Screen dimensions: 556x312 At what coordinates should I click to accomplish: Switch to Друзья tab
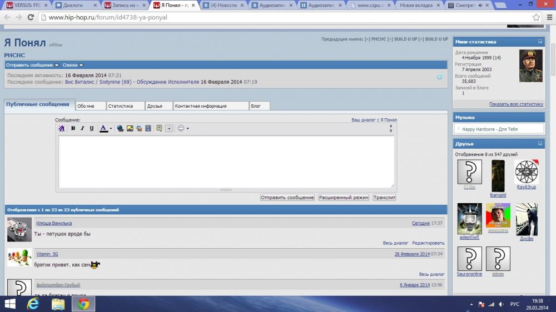click(x=159, y=106)
